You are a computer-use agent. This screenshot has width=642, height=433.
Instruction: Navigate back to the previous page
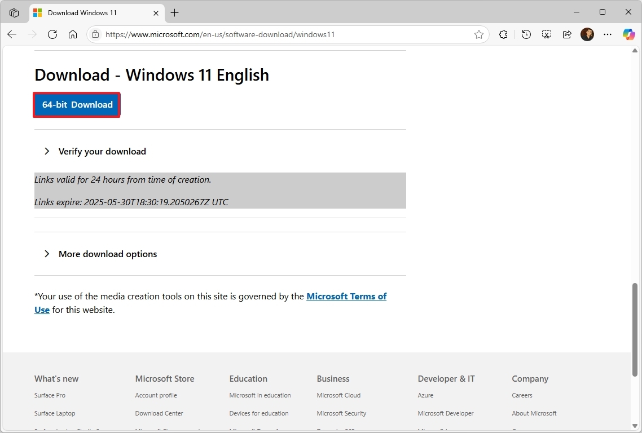tap(12, 34)
